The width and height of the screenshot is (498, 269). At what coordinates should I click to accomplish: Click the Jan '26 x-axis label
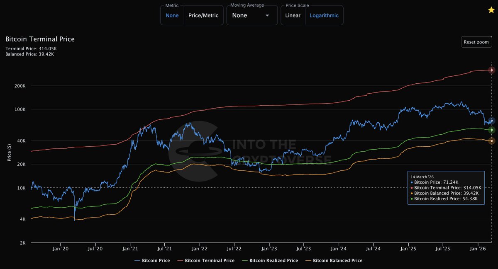click(x=478, y=249)
